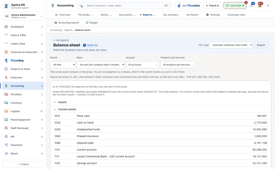This screenshot has height=169, width=275.
Task: Open the PDF page orientation dropdown
Action: coord(231,45)
